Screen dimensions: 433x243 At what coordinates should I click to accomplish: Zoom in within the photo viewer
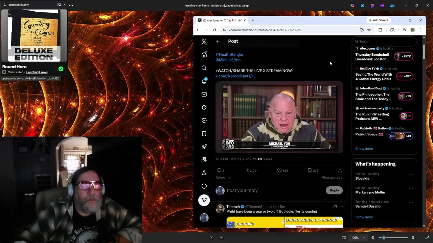click(x=413, y=238)
